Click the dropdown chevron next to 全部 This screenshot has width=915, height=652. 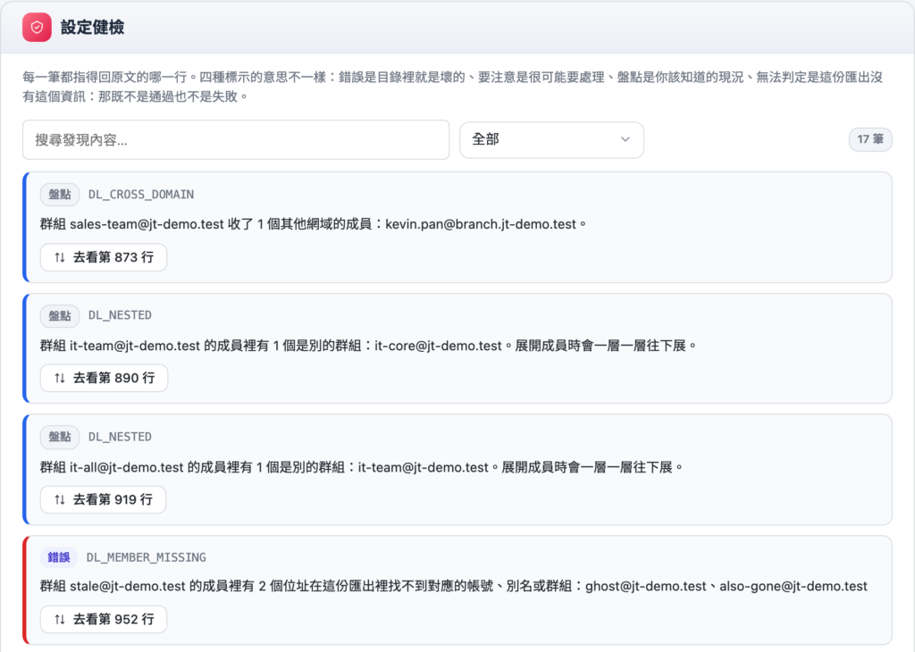pyautogui.click(x=625, y=139)
